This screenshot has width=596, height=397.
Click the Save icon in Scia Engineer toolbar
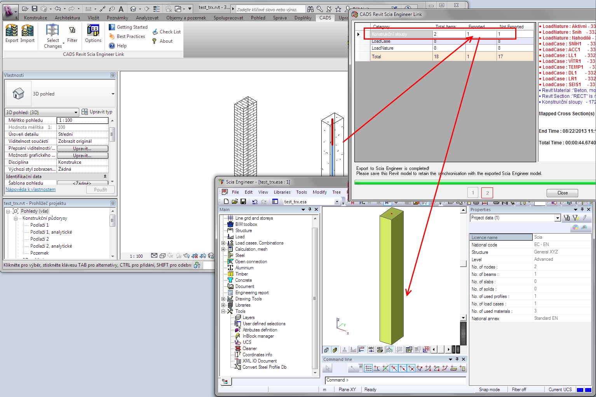pyautogui.click(x=243, y=201)
